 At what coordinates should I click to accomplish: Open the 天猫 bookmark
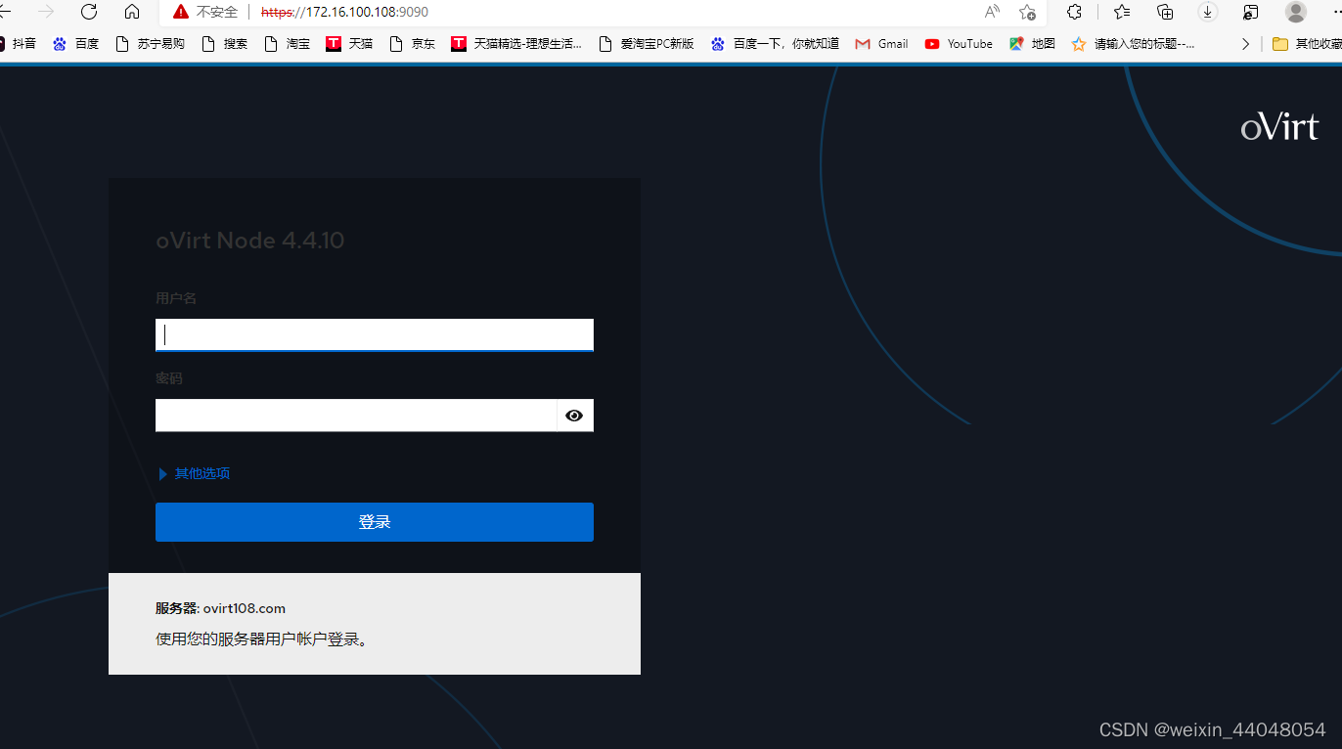coord(349,44)
